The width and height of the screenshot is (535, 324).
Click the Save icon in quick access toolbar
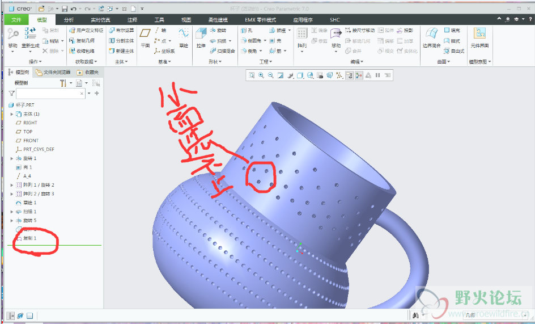(x=65, y=9)
